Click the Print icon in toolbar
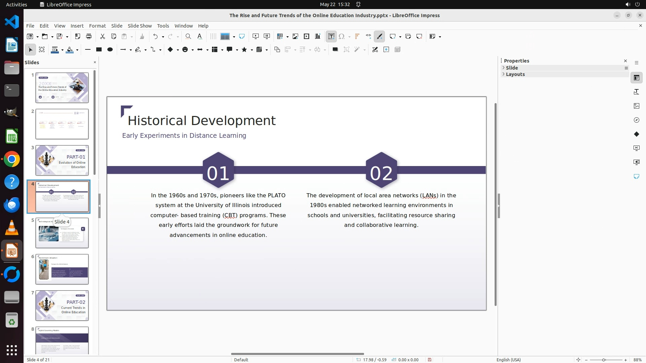Screen dimensions: 646x363 coord(89,36)
